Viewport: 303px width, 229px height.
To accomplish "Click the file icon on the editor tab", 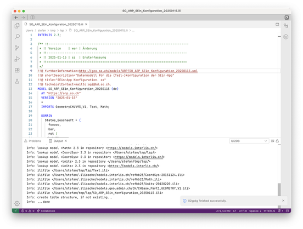I will coord(26,24).
